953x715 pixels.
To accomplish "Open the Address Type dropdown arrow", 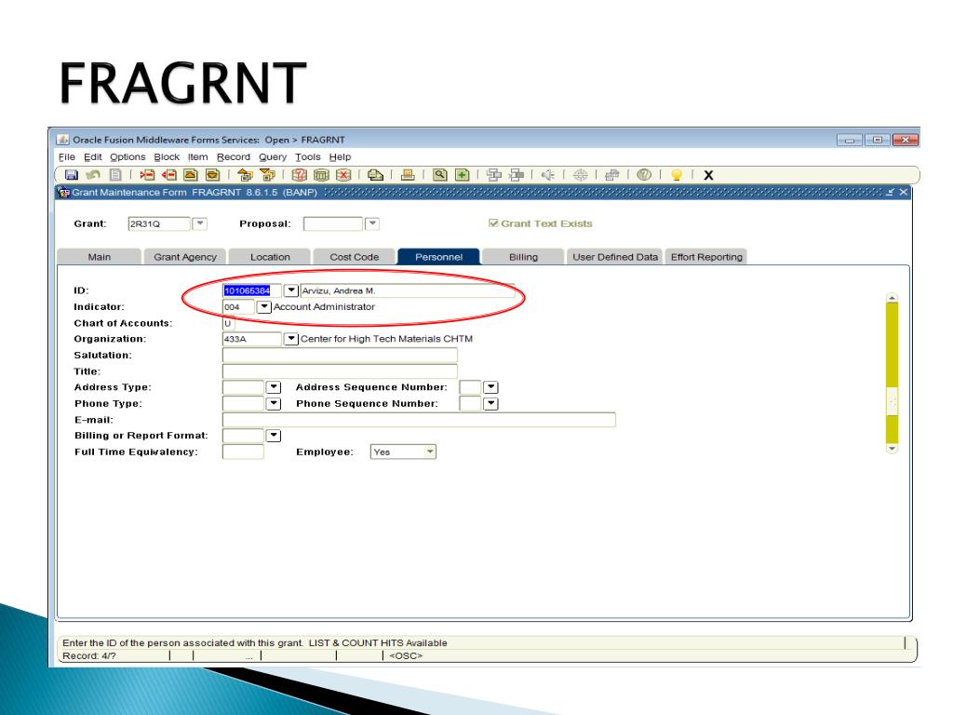I will click(x=274, y=387).
